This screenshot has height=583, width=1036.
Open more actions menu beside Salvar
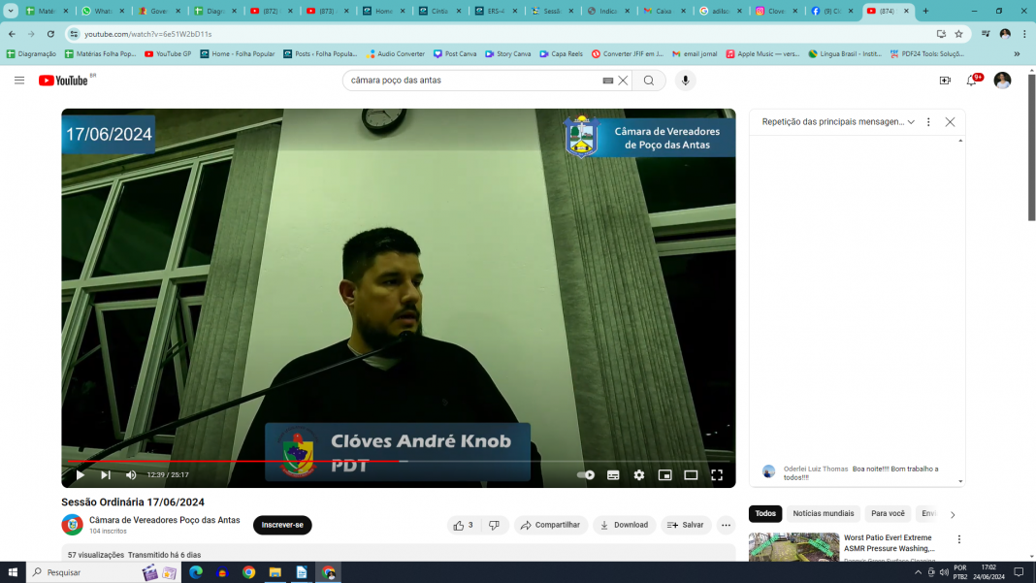point(726,525)
